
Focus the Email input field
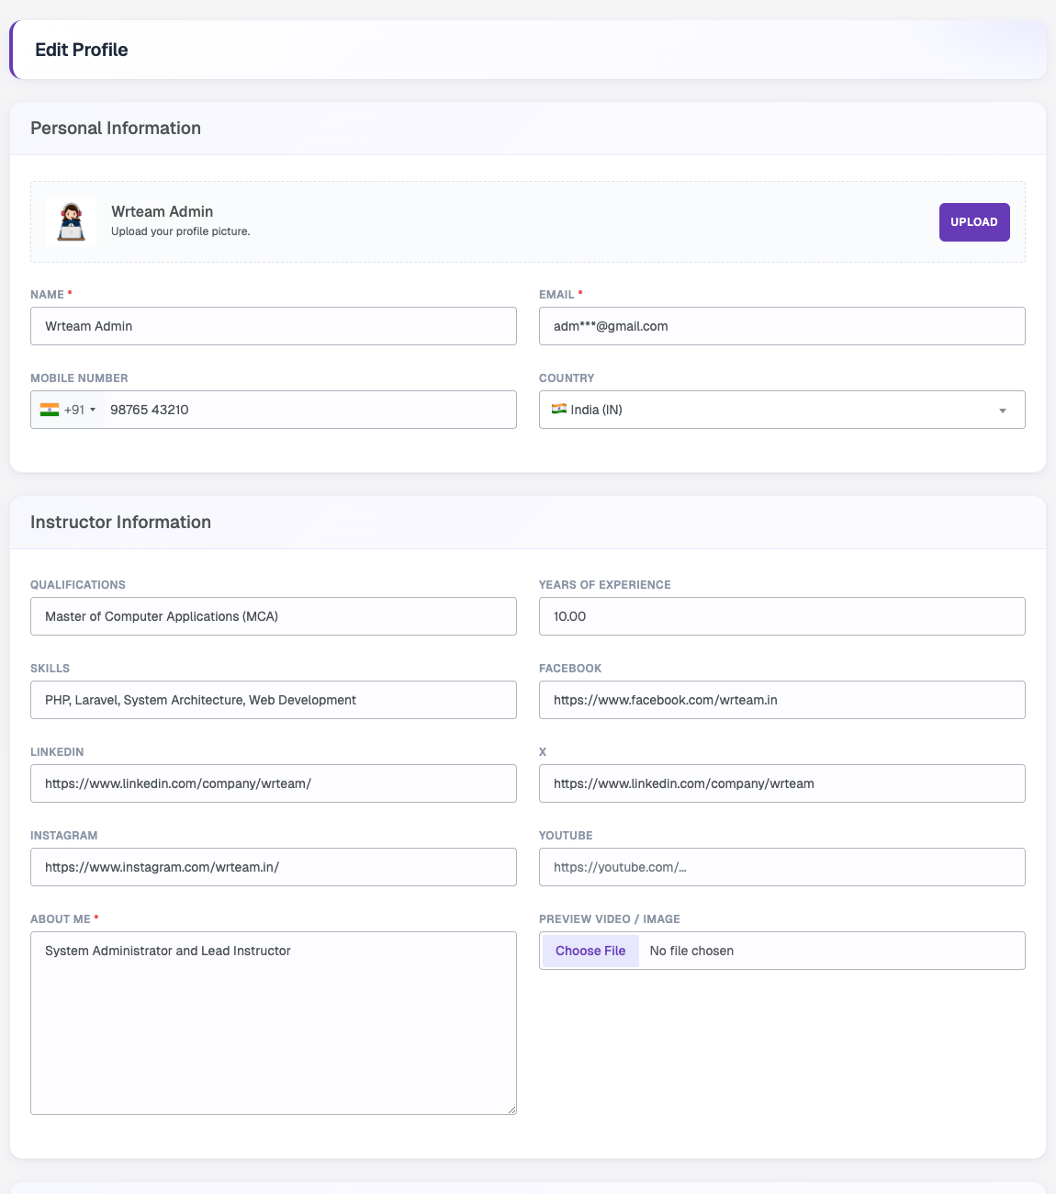point(782,326)
